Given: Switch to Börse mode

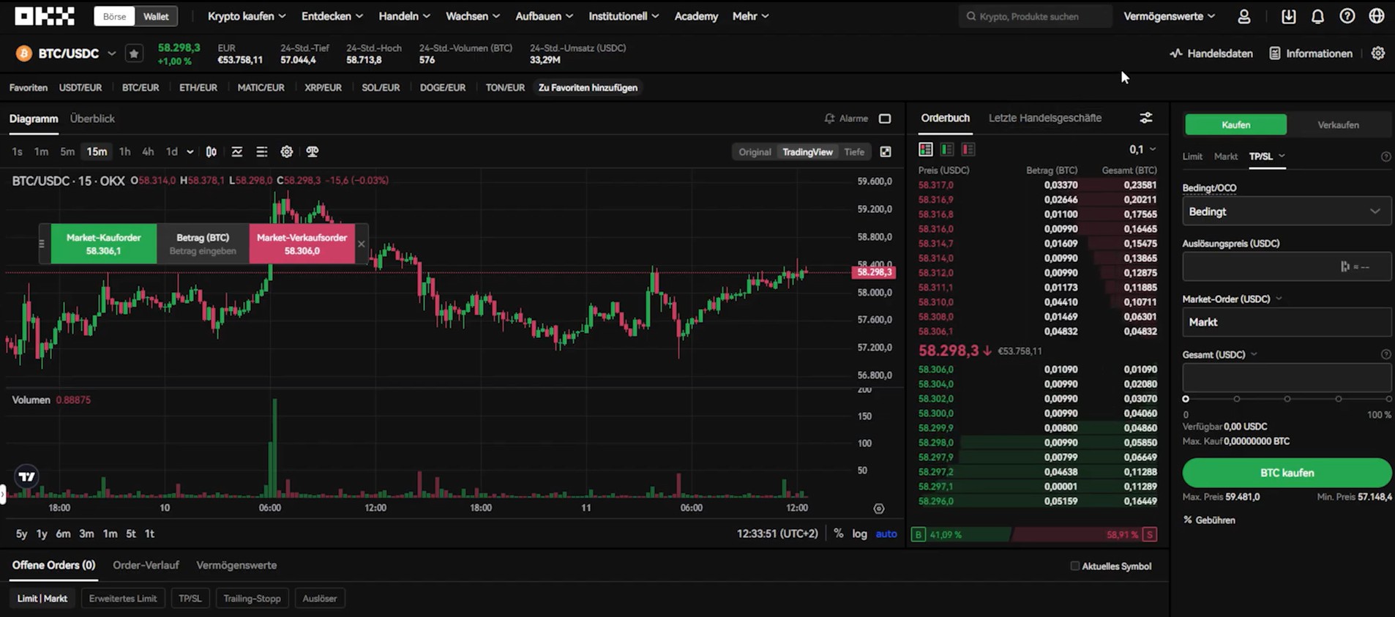Looking at the screenshot, I should tap(114, 16).
